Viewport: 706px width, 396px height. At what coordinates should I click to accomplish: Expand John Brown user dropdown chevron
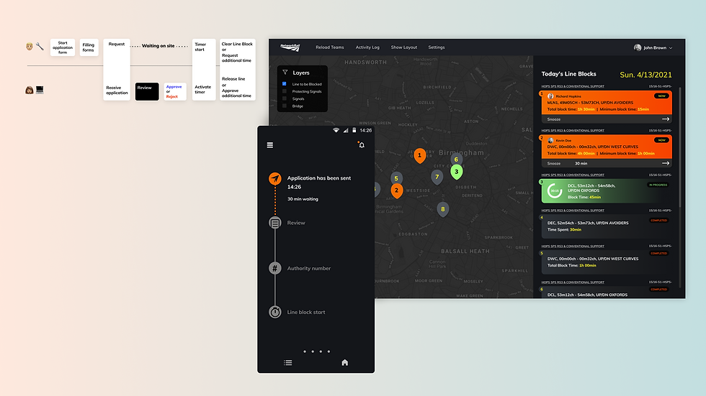pos(671,48)
